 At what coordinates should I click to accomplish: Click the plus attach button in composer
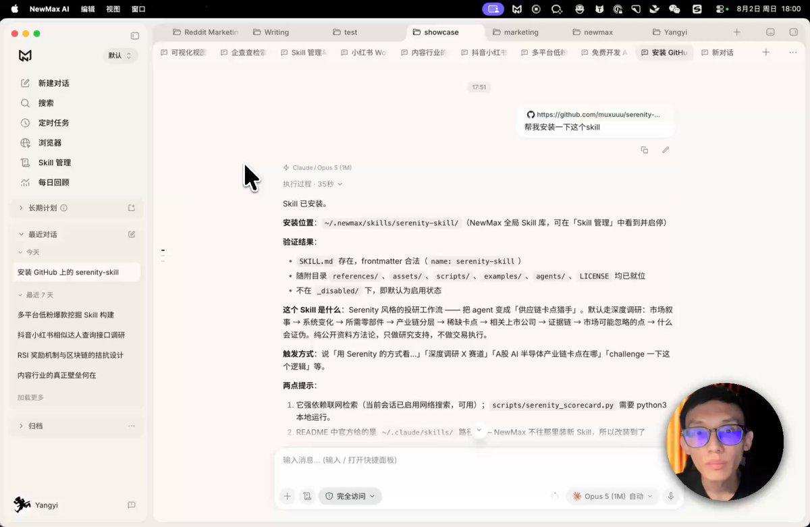point(287,496)
